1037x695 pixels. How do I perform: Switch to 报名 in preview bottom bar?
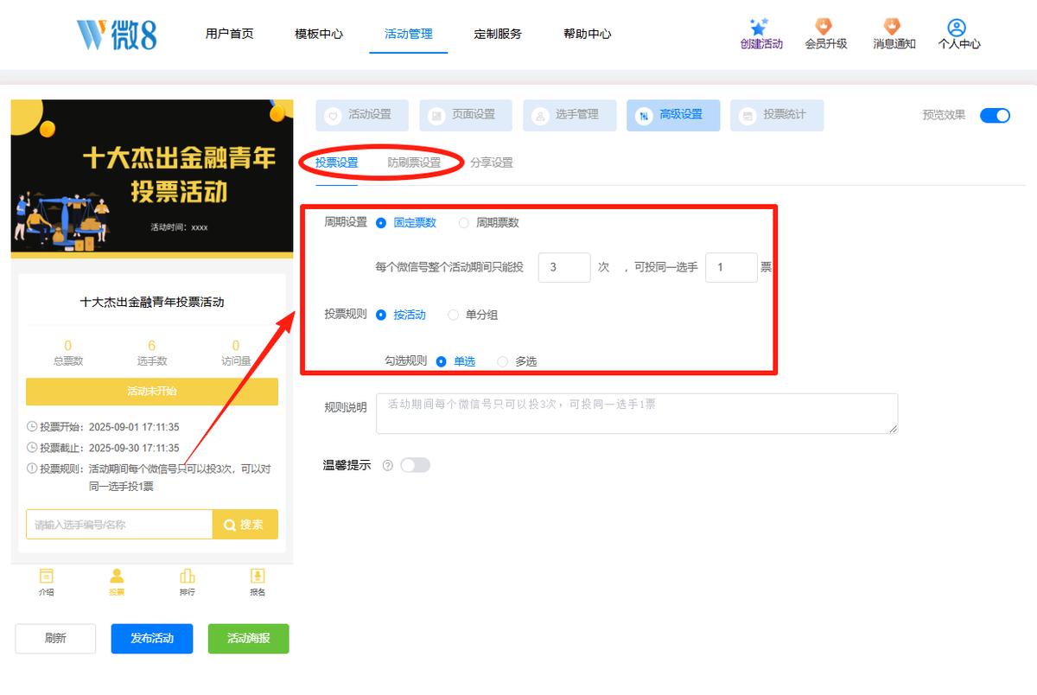pyautogui.click(x=257, y=583)
